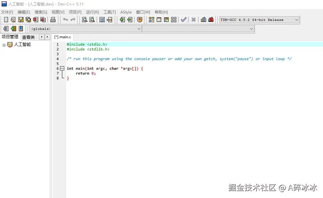Select the [*] main.c editor tab
The height and width of the screenshot is (198, 323).
click(x=63, y=37)
